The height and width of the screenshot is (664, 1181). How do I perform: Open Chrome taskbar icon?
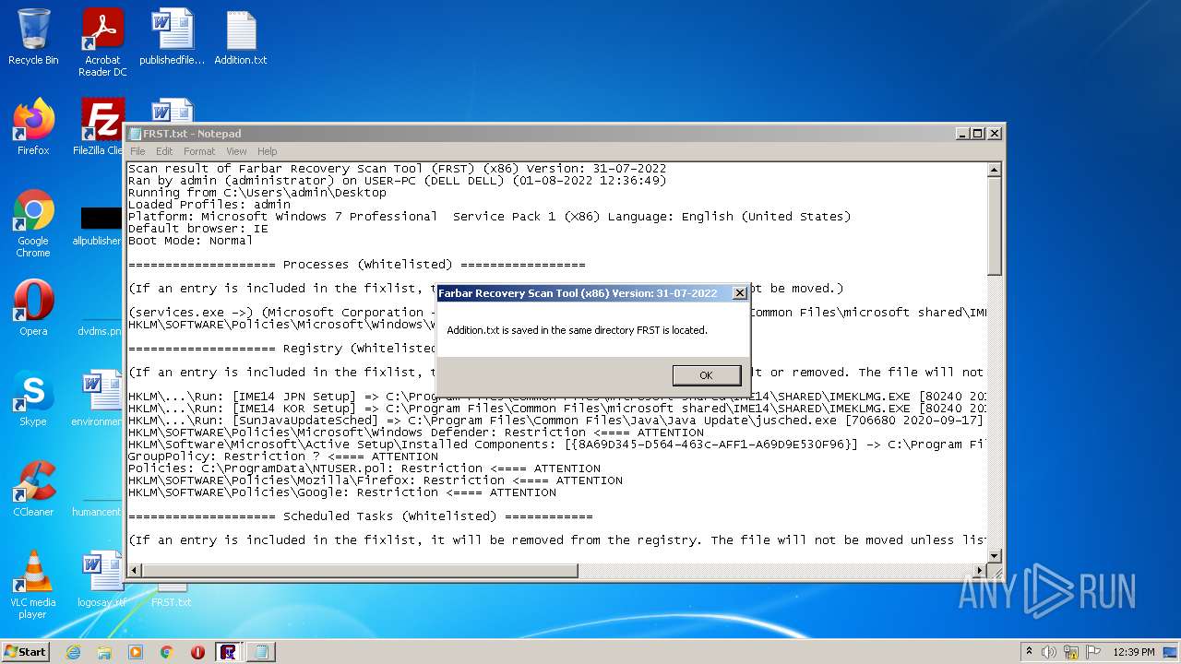(x=167, y=652)
